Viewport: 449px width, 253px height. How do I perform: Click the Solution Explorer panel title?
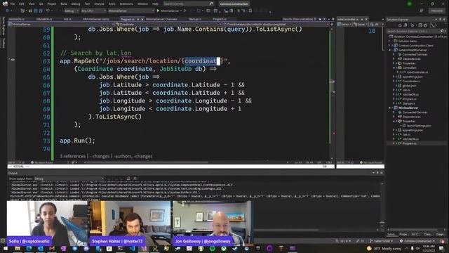(x=398, y=20)
